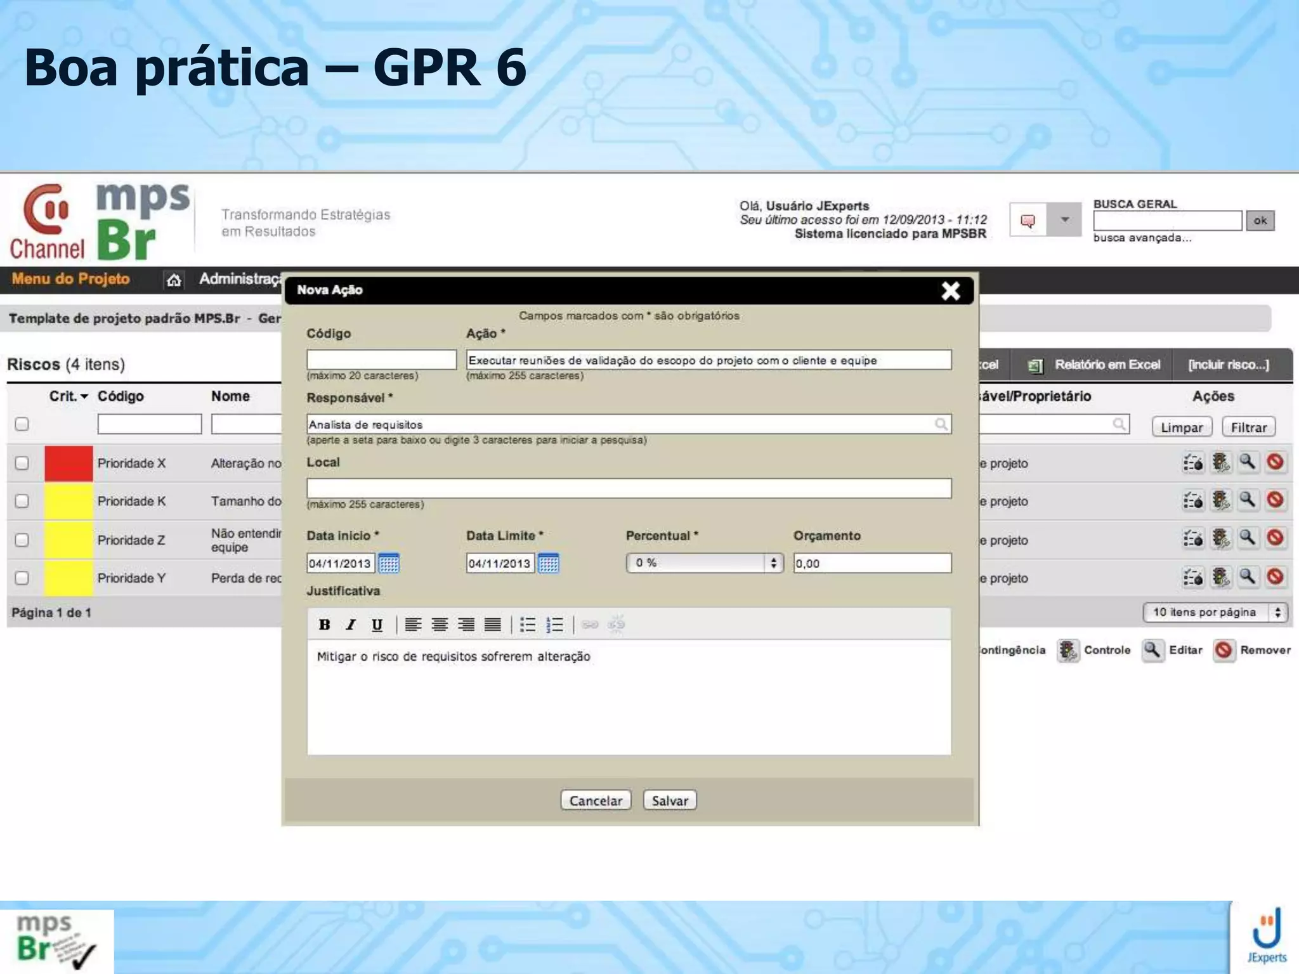Image resolution: width=1299 pixels, height=974 pixels.
Task: Open Menu do Projeto
Action: [x=70, y=279]
